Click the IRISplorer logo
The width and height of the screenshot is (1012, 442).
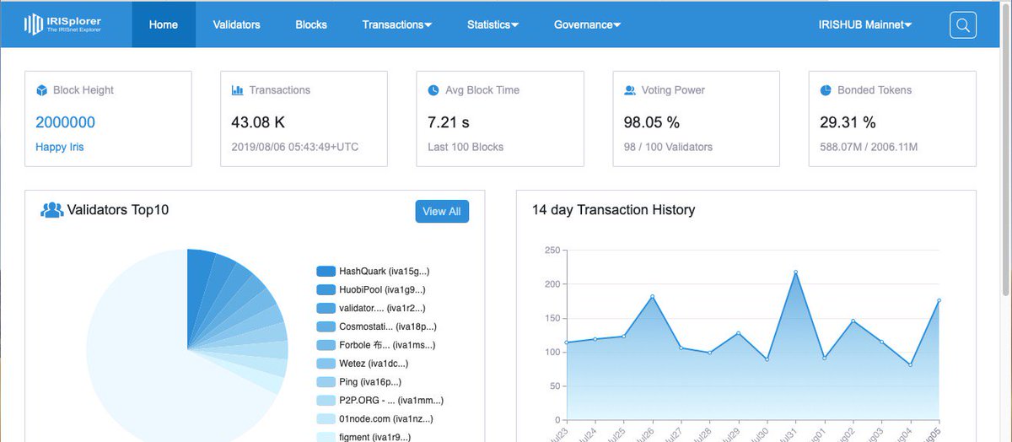[x=64, y=24]
